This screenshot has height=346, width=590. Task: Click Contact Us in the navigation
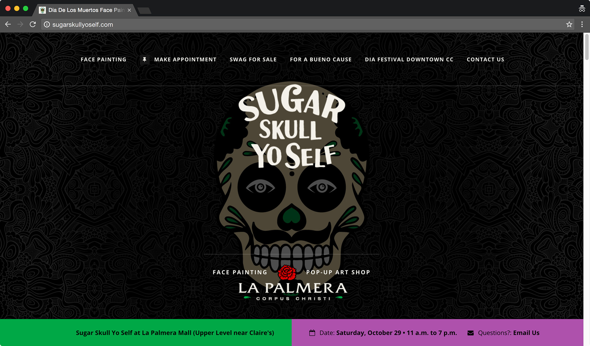pos(486,59)
